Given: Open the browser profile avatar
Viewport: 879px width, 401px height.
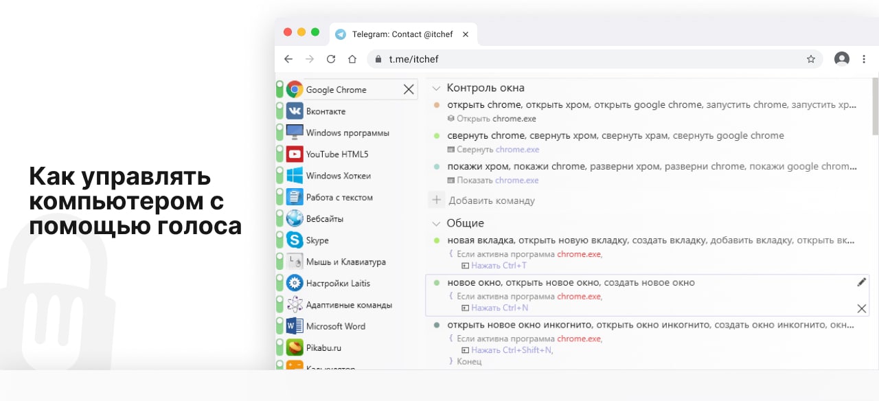Looking at the screenshot, I should pyautogui.click(x=842, y=59).
